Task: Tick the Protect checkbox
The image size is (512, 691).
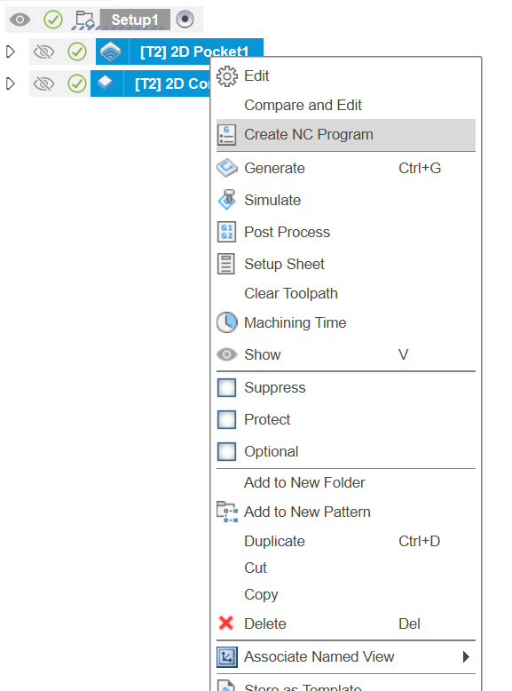Action: [x=227, y=419]
